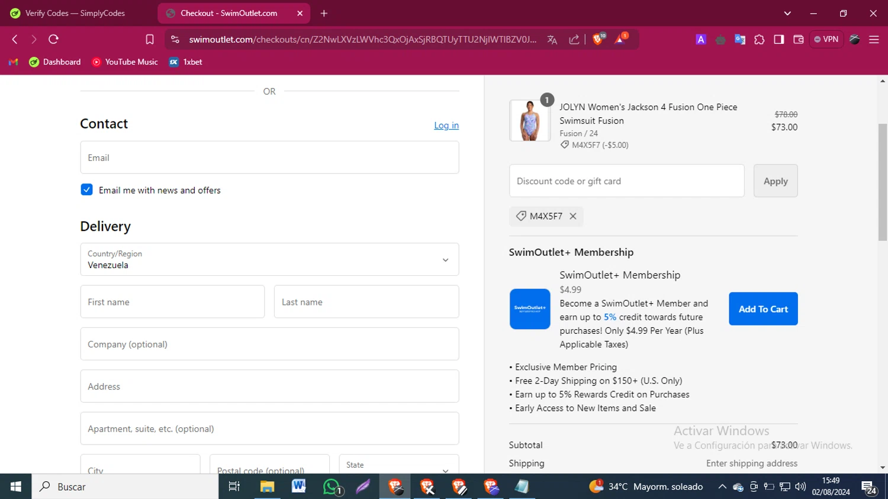Click the Apartment, suite, etc. field
The height and width of the screenshot is (499, 888).
(269, 429)
